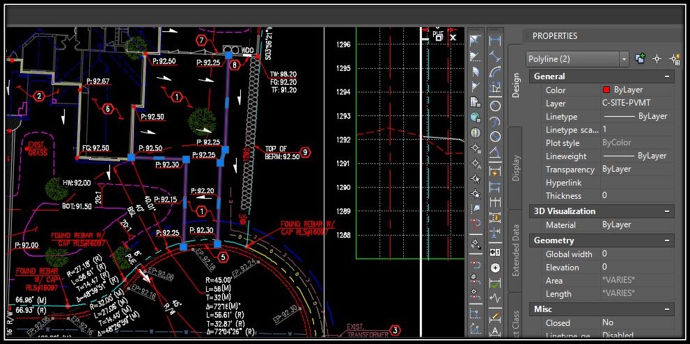This screenshot has height=344, width=690.
Task: Restore the drawing viewport window
Action: [438, 38]
